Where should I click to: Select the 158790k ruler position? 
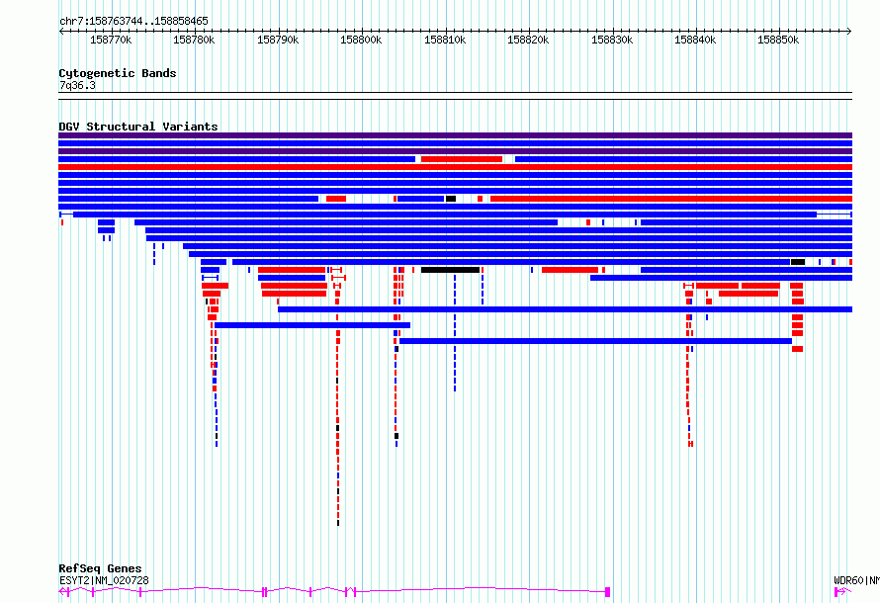tap(278, 40)
